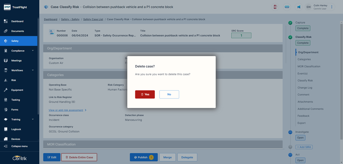
Task: Follow the Safety - Safety breadcrumb link
Action: click(x=70, y=19)
